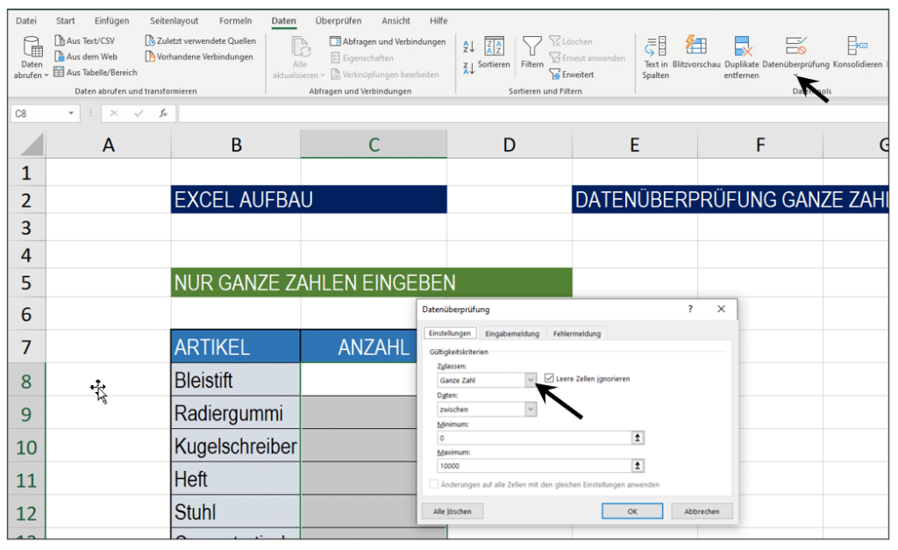The image size is (898, 550).
Task: Click the Minimum input field
Action: click(x=534, y=438)
